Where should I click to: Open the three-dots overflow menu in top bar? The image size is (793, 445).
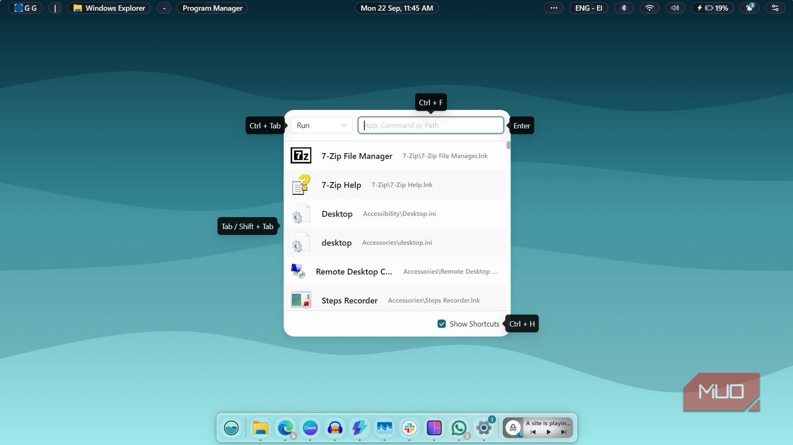pos(554,8)
